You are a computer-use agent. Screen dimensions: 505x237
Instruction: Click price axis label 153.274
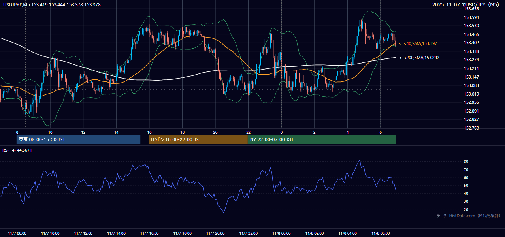click(x=471, y=60)
